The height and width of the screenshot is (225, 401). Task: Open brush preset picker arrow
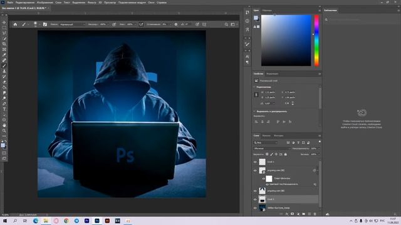pyautogui.click(x=39, y=24)
